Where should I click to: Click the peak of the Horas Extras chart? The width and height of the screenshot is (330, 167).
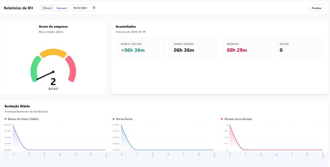[x=121, y=125]
